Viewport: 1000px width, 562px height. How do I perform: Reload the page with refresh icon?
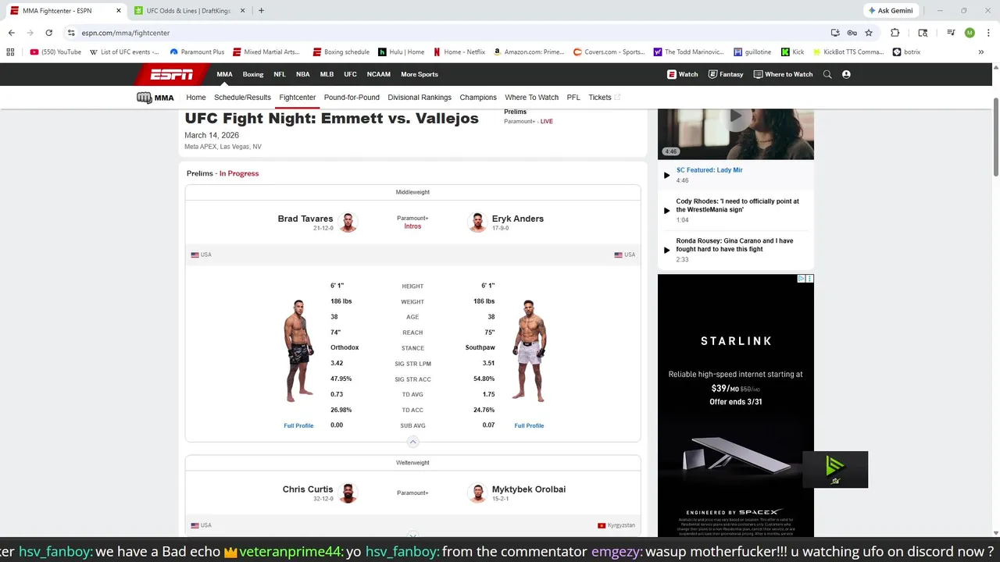48,33
